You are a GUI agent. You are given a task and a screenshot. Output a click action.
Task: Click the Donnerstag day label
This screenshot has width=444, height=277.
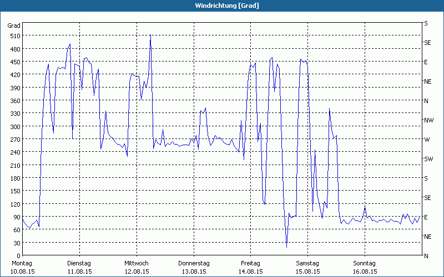[194, 263]
